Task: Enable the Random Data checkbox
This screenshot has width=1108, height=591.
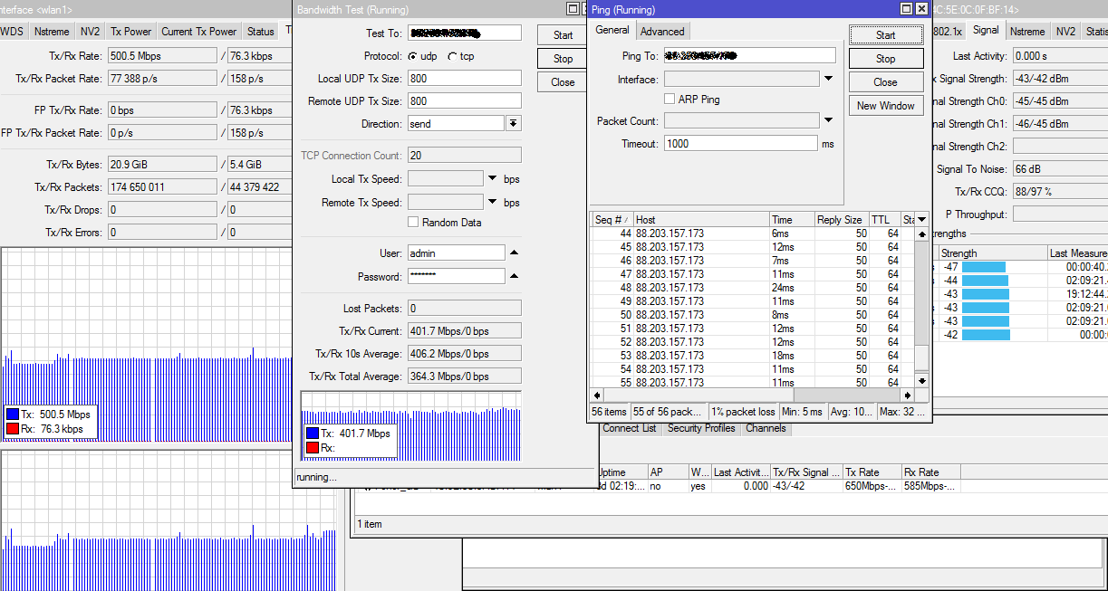Action: tap(413, 223)
